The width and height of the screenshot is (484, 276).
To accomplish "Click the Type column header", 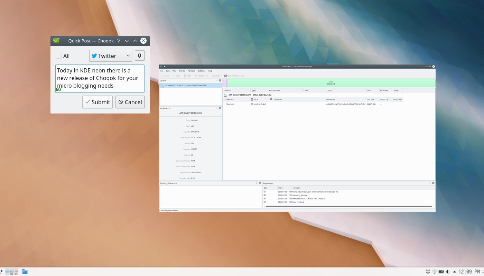I will tap(259, 90).
